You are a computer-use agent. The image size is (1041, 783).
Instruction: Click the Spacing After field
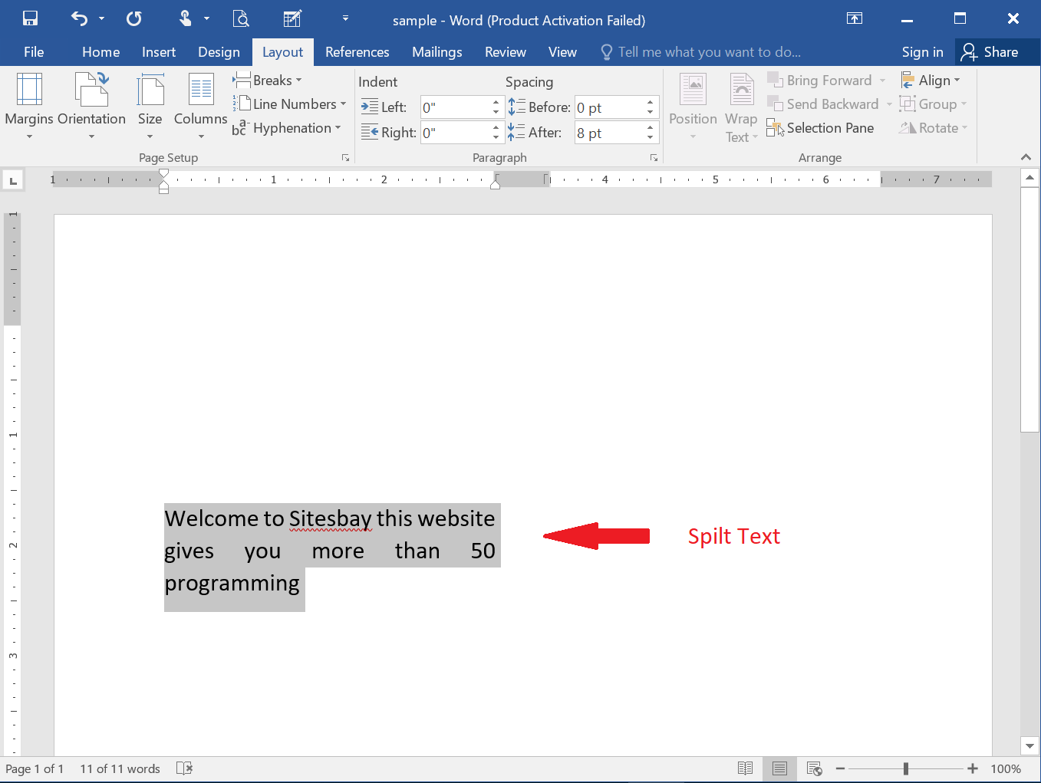(x=609, y=133)
